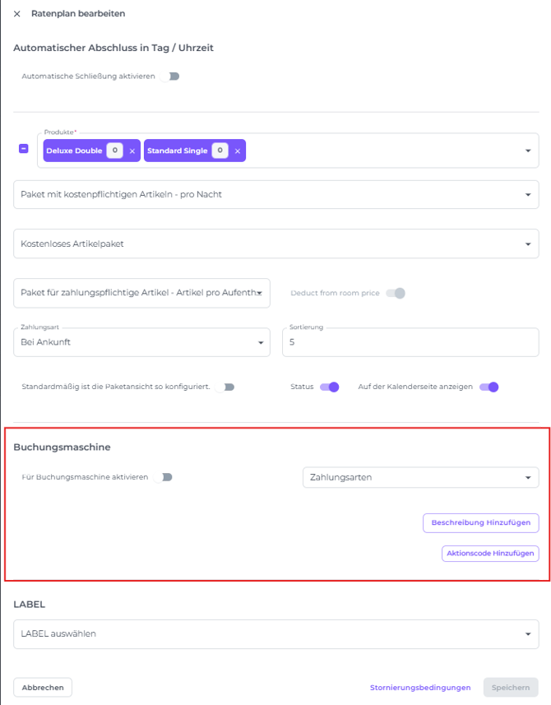
Task: Open Paket mit kostenpflichtigen Artikeln dropdown
Action: 276,195
